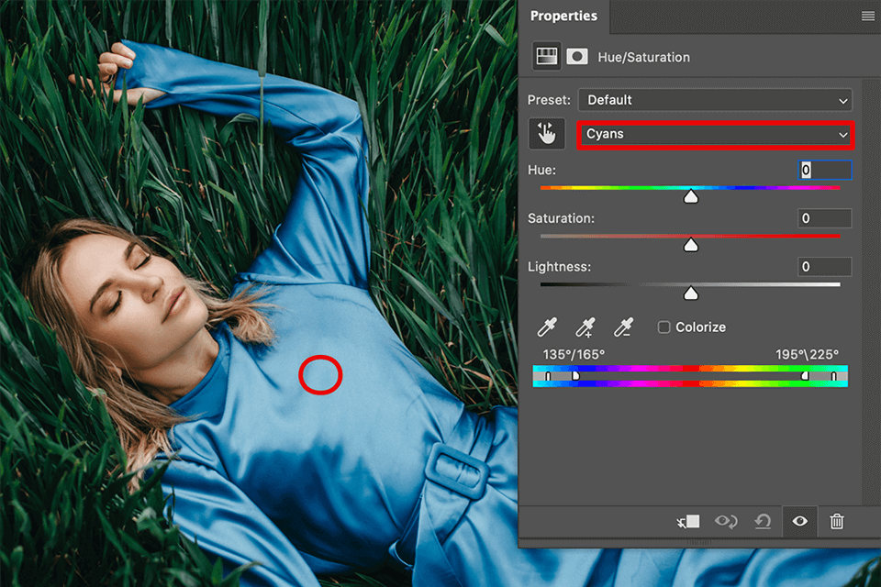Click the Saturation value input field
The image size is (881, 587).
(824, 218)
